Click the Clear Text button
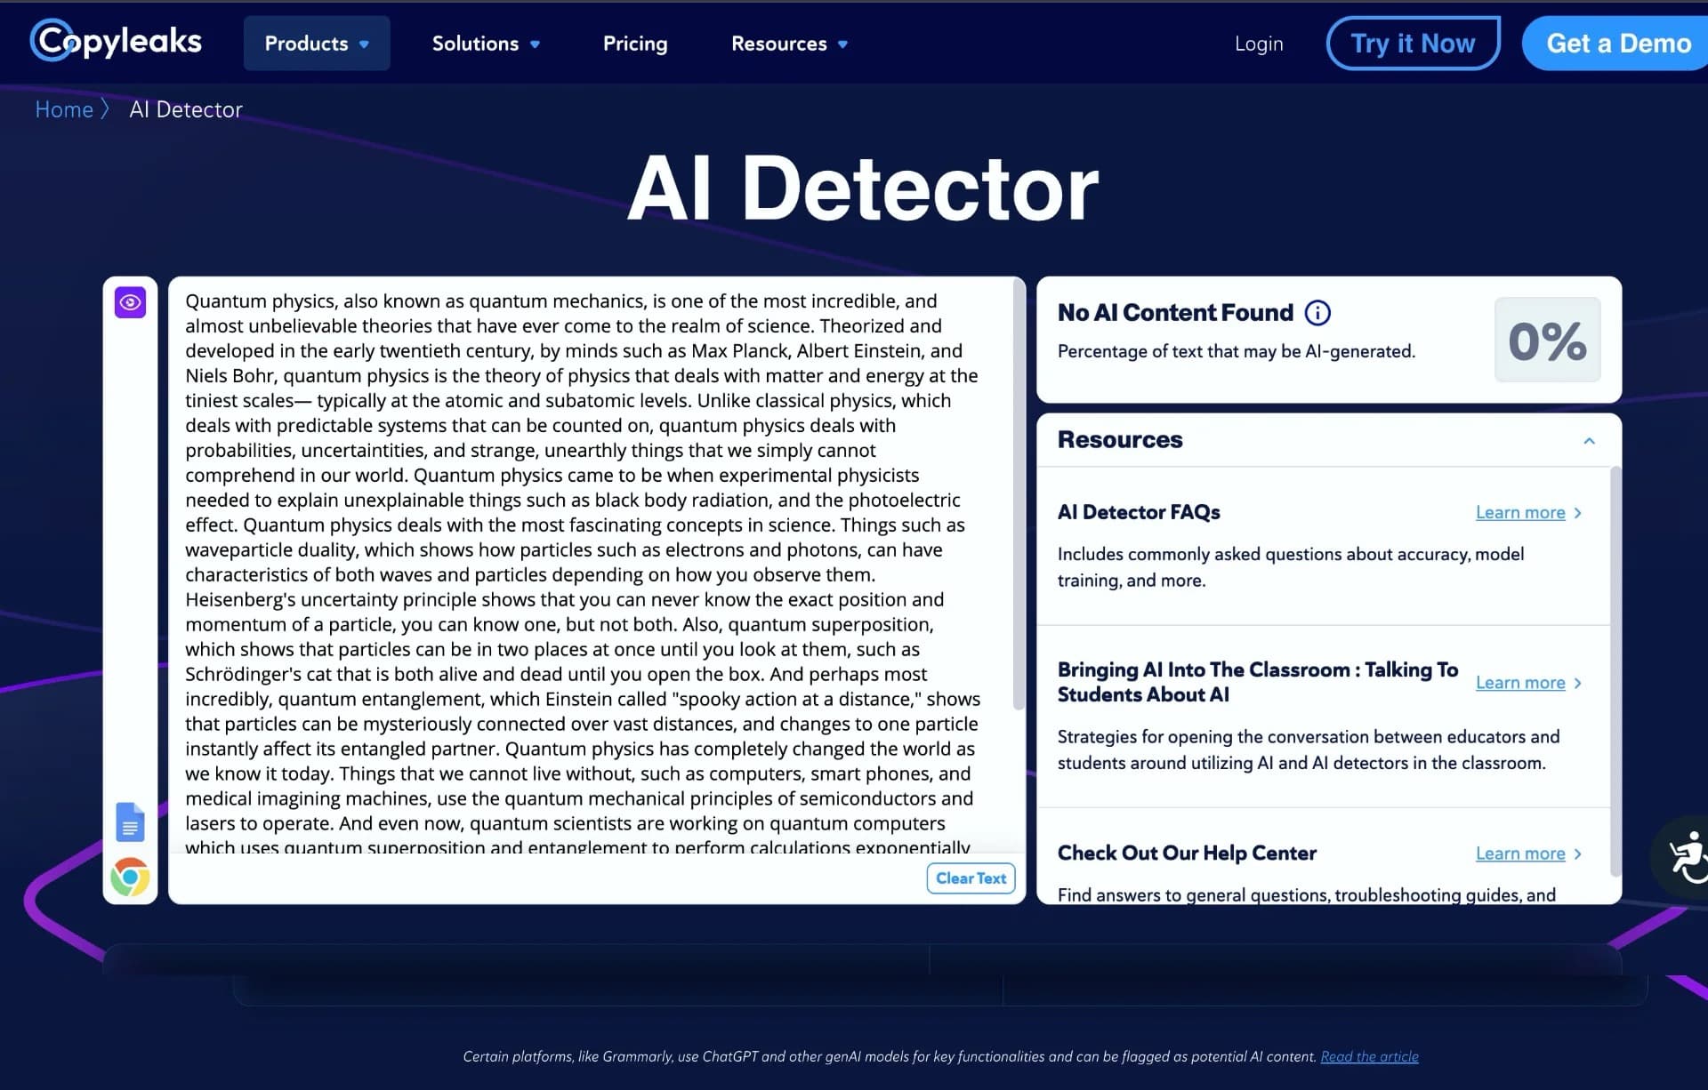 click(x=971, y=878)
